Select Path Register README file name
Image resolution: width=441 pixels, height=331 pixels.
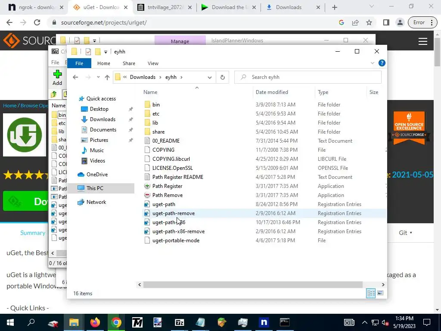click(178, 177)
